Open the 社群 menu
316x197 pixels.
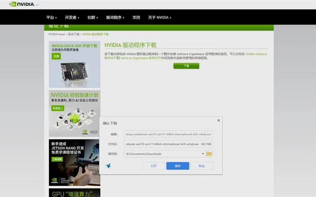coord(92,17)
